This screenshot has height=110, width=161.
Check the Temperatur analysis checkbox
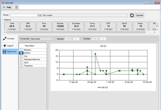click(21, 66)
